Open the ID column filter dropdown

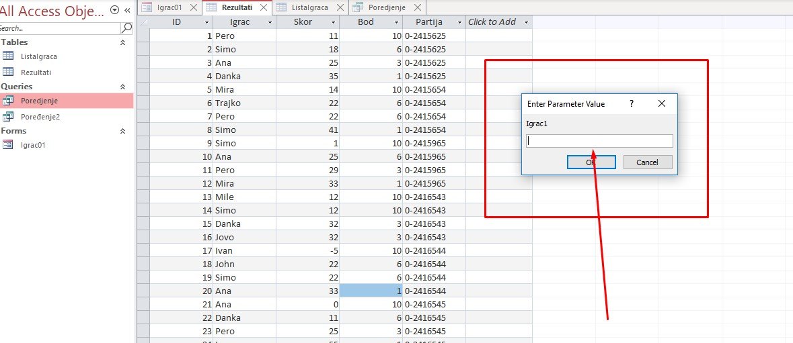coord(206,22)
